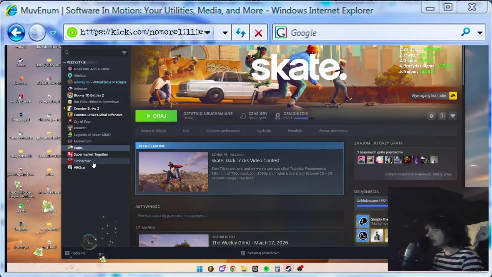Click the Forward navigation round button
This screenshot has width=492, height=277.
click(x=37, y=33)
